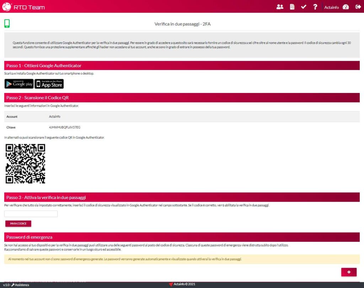
Task: Log out using the exit arrow icon
Action: tap(358, 7)
